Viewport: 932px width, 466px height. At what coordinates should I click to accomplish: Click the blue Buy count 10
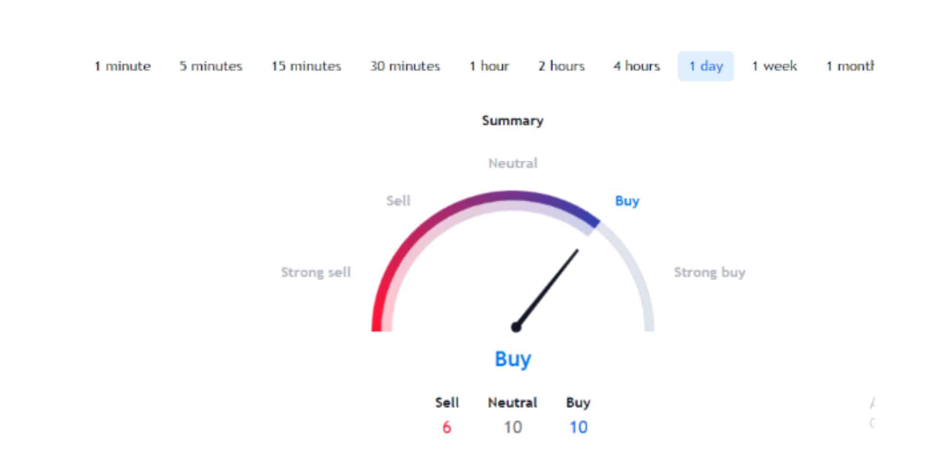tap(578, 427)
